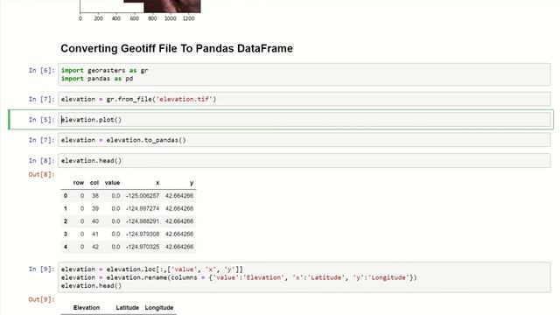Click the y value 42.664266 in row 0

pos(179,196)
